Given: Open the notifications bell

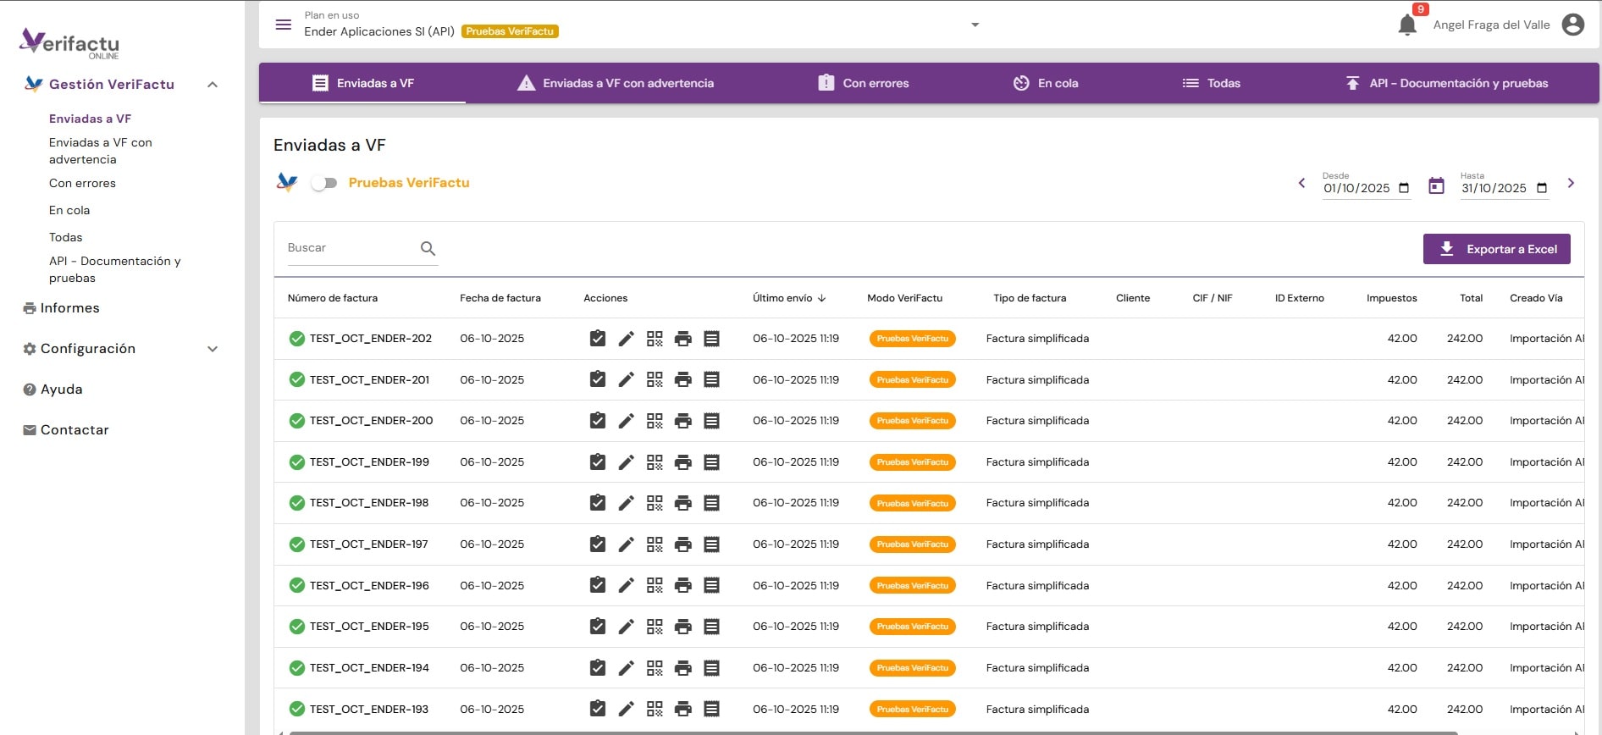Looking at the screenshot, I should (1407, 25).
